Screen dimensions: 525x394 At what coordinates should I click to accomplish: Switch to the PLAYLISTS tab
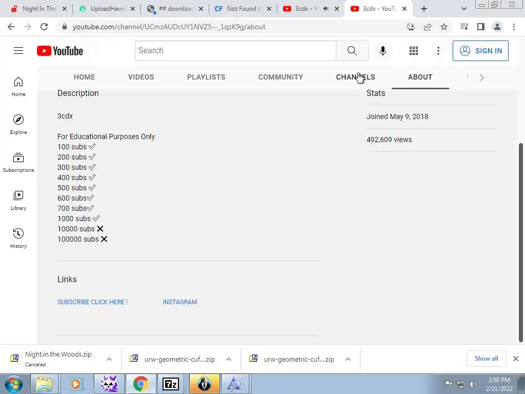(206, 77)
